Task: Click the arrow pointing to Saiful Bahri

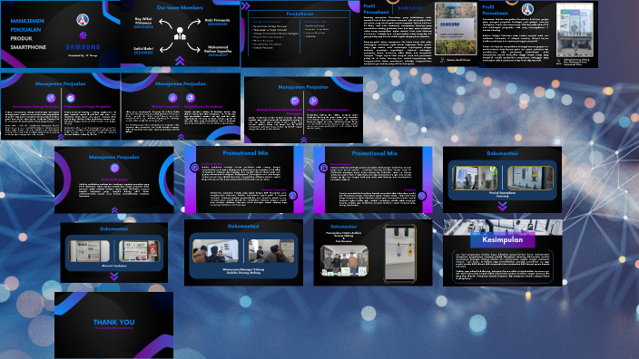Action: pos(165,48)
